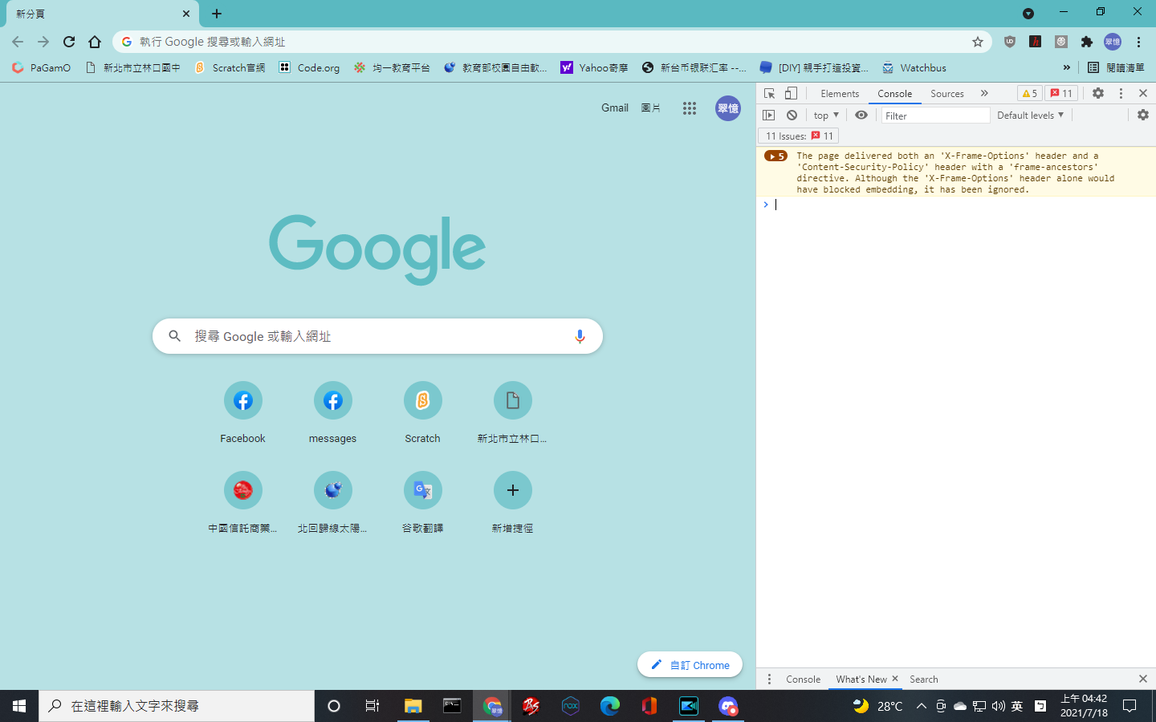Reload the page
1156x722 pixels.
pos(69,42)
